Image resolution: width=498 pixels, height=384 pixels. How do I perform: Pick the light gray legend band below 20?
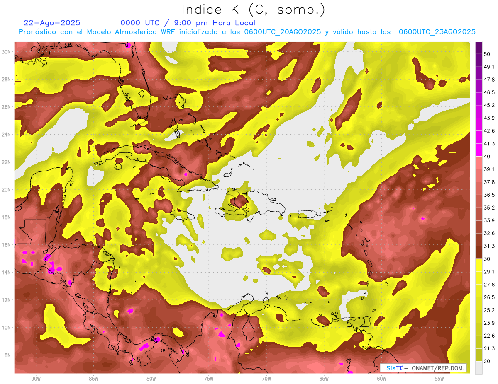click(478, 367)
